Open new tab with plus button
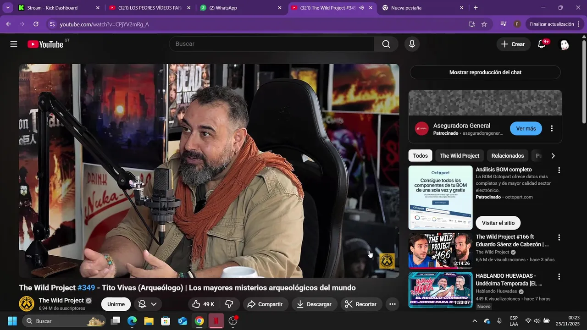This screenshot has height=330, width=587. 476,8
